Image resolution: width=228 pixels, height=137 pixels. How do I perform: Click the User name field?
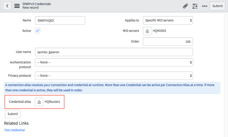click(x=114, y=52)
